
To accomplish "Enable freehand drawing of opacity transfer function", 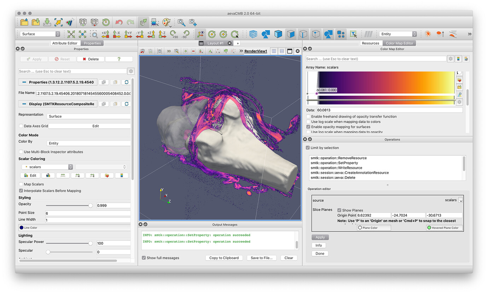I will pos(308,116).
